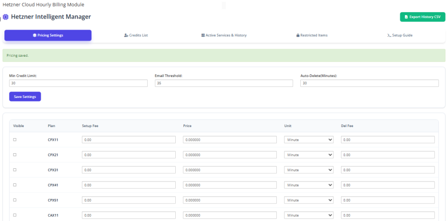
Task: Click the CAX11 plan name
Action: click(x=53, y=215)
